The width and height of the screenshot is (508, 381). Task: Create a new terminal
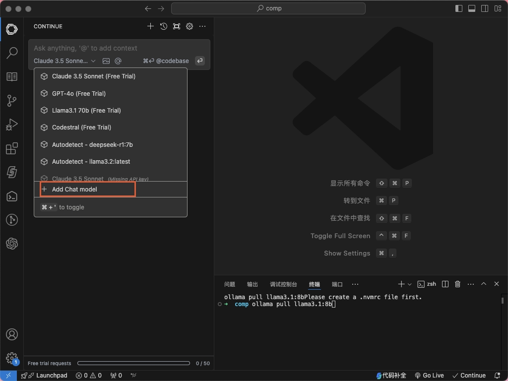tap(401, 284)
